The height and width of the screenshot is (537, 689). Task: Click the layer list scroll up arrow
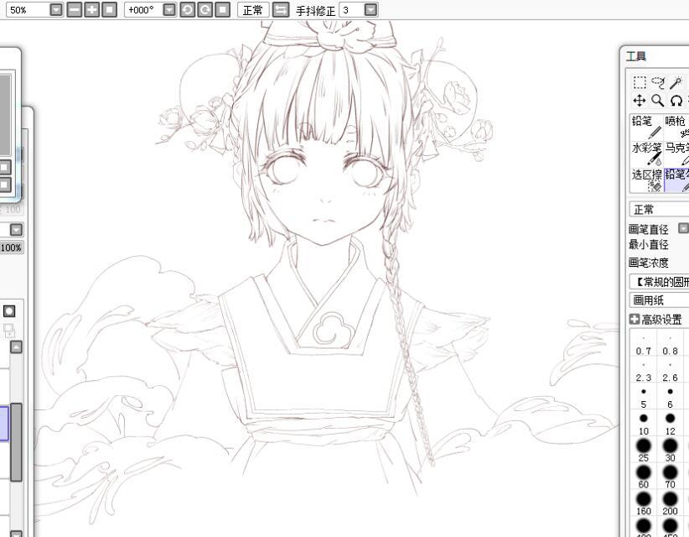click(16, 347)
